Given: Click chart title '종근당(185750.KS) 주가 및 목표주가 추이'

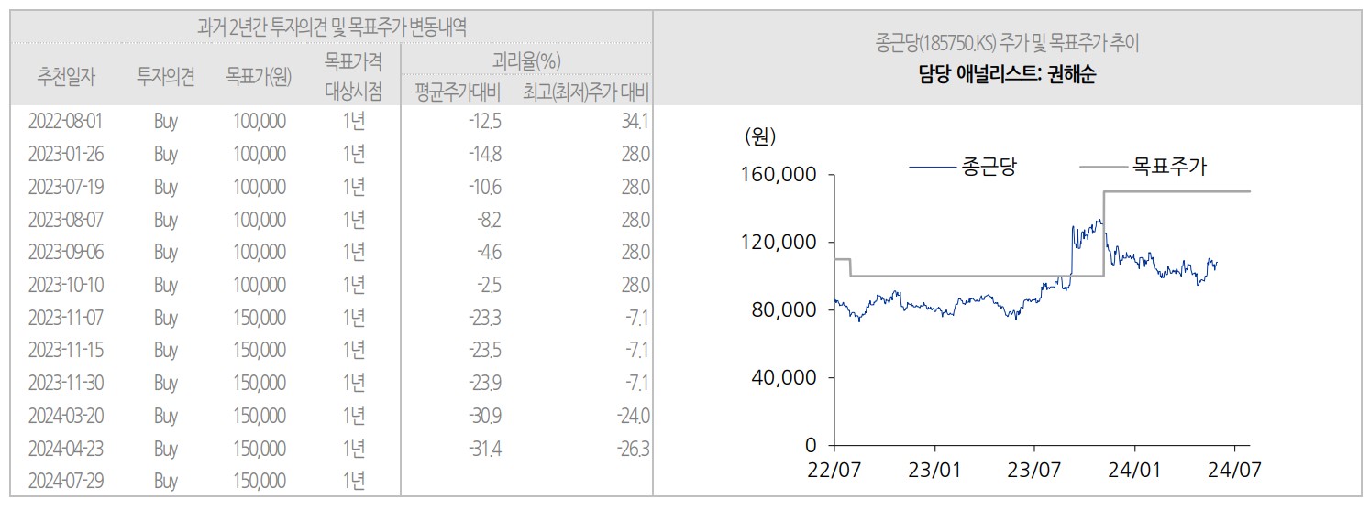Looking at the screenshot, I should tap(1007, 43).
